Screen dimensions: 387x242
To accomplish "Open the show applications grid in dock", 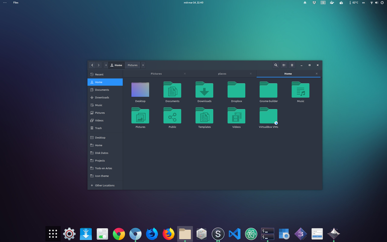I will (x=53, y=233).
